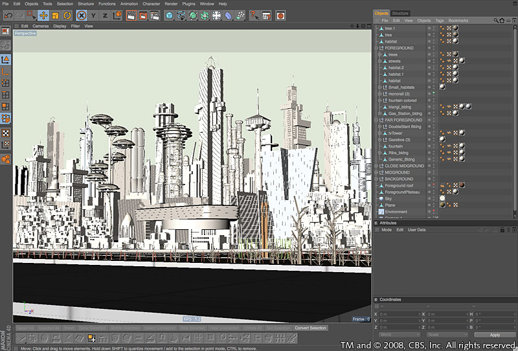The image size is (518, 351).
Task: Click the Undo arrow icon
Action: click(8, 15)
